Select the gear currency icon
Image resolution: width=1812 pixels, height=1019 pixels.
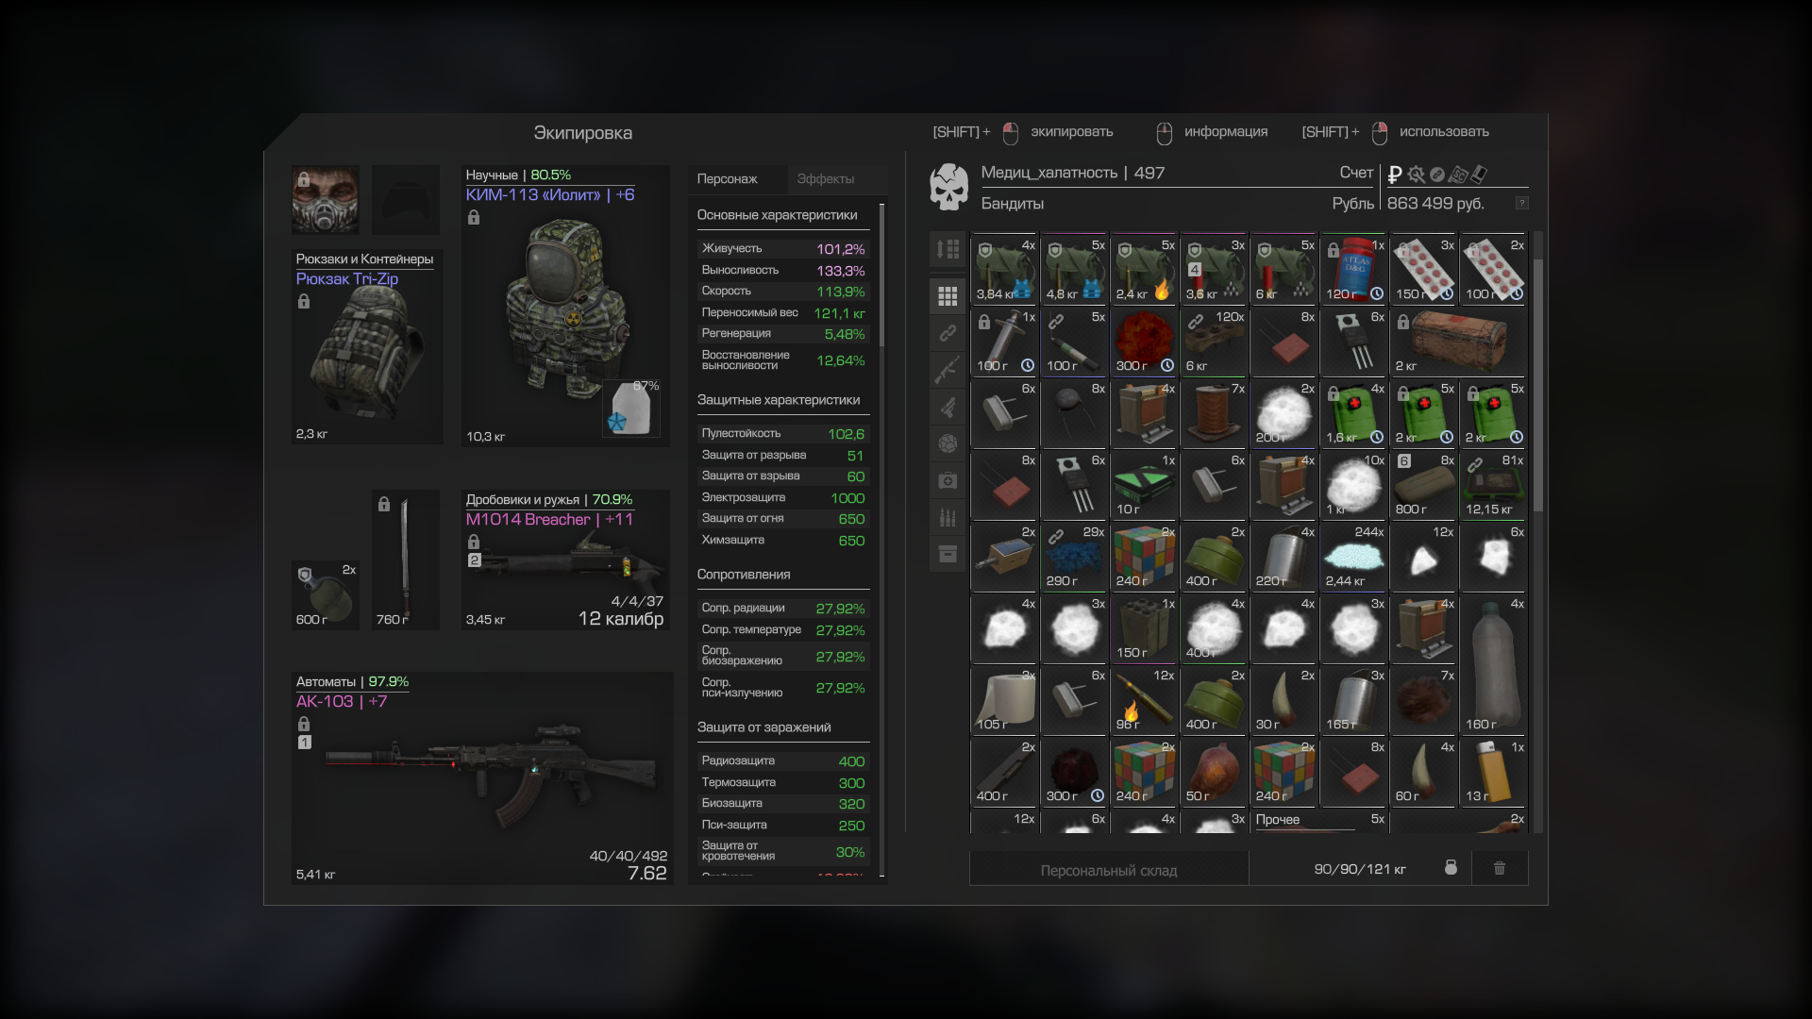click(1416, 175)
